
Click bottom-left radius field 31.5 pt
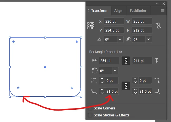coord(112,91)
